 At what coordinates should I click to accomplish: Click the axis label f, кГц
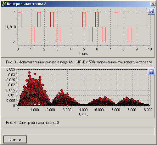(83, 114)
